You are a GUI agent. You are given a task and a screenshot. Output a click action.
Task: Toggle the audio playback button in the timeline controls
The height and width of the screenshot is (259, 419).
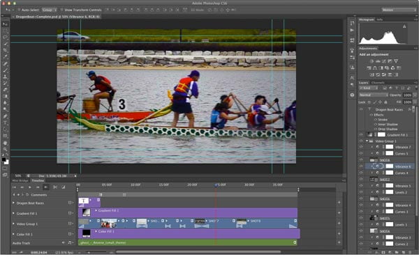coord(46,187)
